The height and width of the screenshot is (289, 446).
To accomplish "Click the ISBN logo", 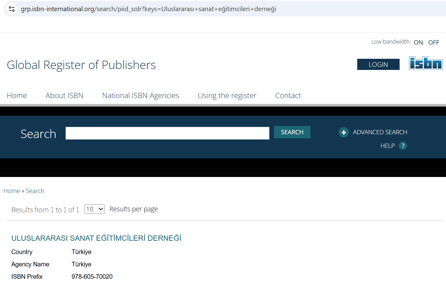I will click(426, 63).
